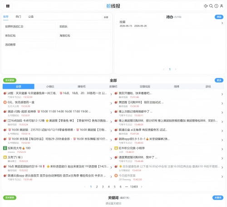Expand the '红牛积分兑换' post chevron
The height and width of the screenshot is (207, 227).
tap(222, 149)
